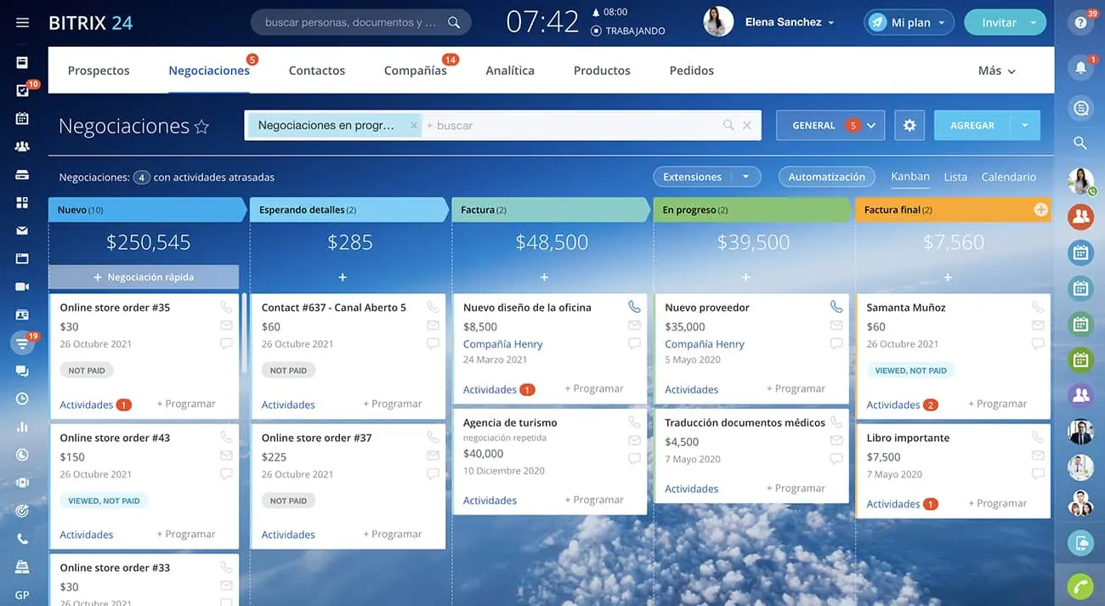Open calendar icon in left sidebar
The image size is (1105, 606).
coord(22,118)
